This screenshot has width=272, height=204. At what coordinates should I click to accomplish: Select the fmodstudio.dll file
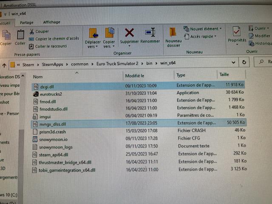click(x=139, y=108)
